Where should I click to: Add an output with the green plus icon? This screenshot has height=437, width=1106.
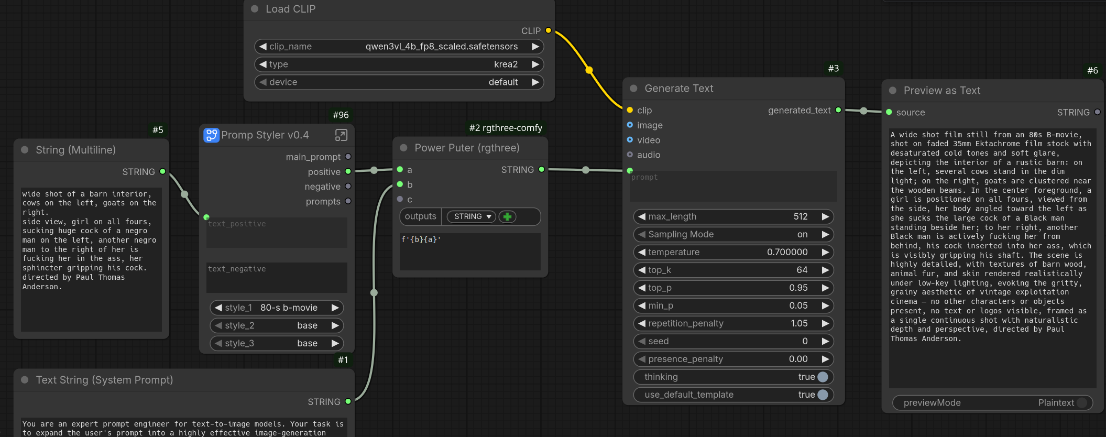[x=507, y=216]
